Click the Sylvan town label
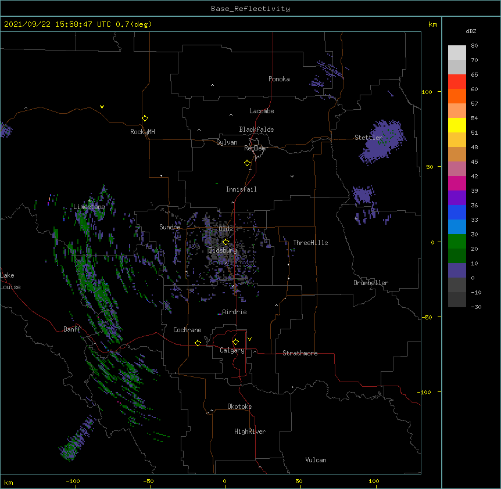501x489 pixels. point(227,142)
